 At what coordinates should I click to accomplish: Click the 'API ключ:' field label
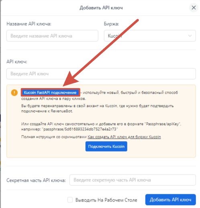[x=17, y=62]
